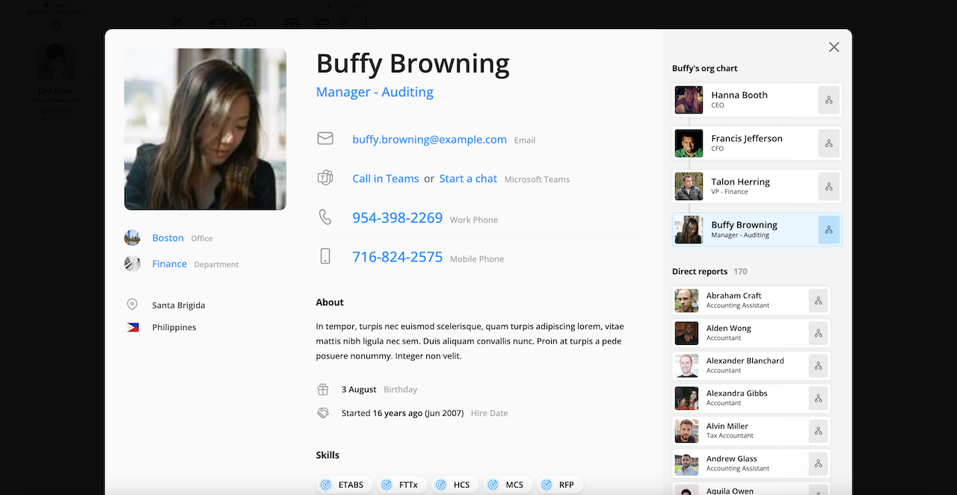
Task: Open the Manager - Auditing title link
Action: pos(375,92)
